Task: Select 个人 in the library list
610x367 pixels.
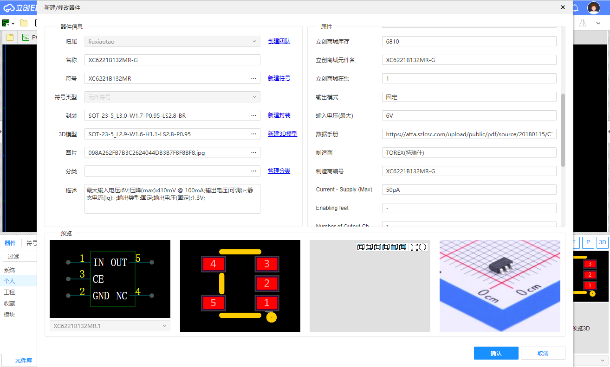Action: (9, 281)
